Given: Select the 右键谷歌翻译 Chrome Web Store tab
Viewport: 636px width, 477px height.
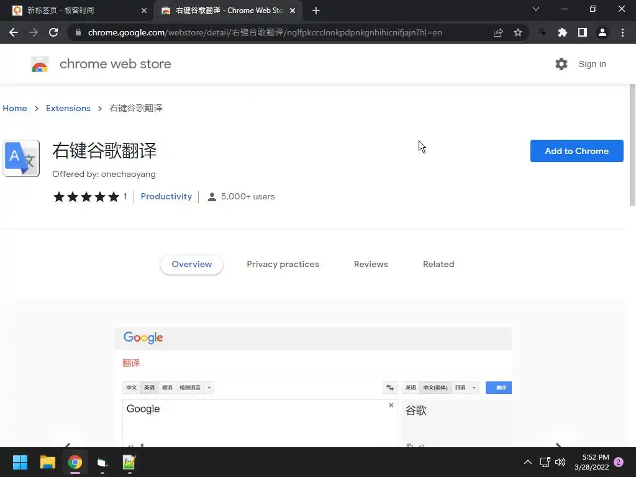Looking at the screenshot, I should coord(228,11).
